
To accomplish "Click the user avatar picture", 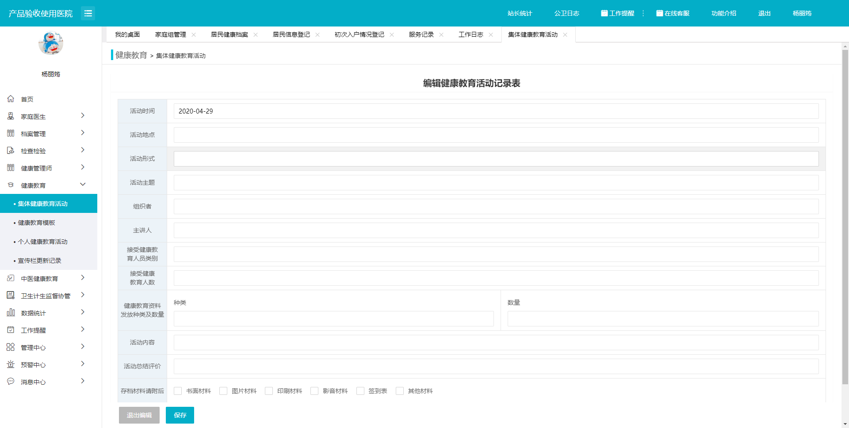I will pos(51,43).
